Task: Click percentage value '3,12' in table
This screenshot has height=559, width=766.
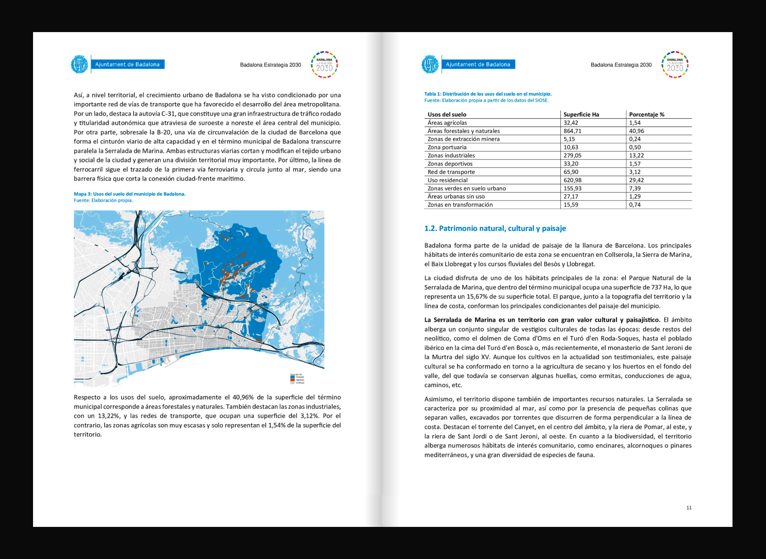Action: [x=635, y=172]
